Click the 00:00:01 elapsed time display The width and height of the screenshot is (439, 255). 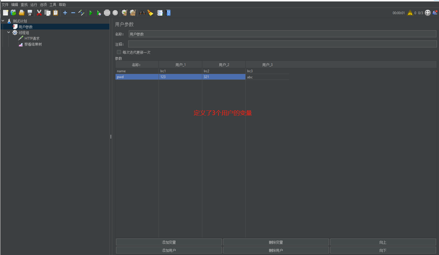(399, 13)
